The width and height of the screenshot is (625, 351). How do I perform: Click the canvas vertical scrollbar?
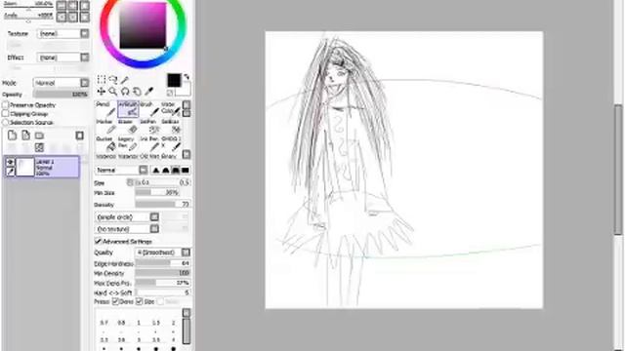point(618,169)
